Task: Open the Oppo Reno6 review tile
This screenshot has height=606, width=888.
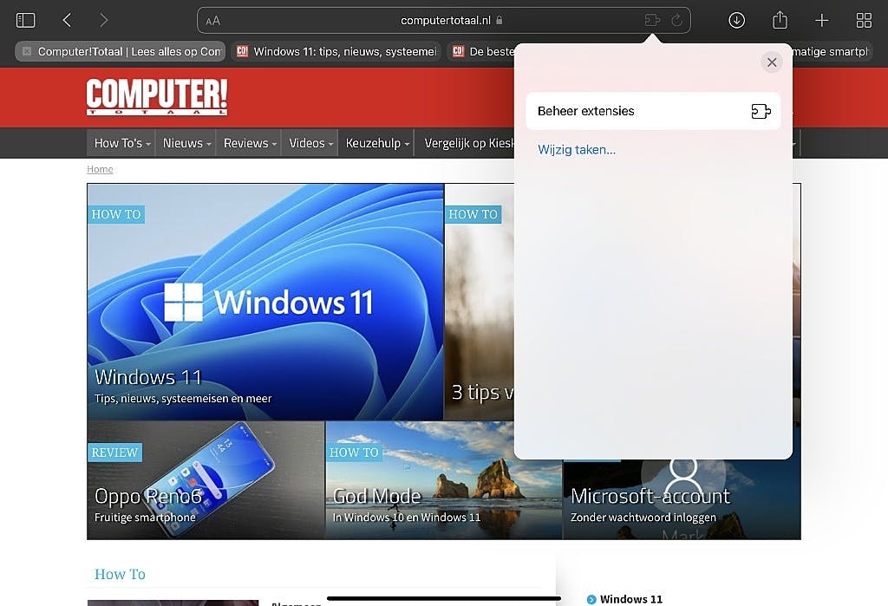Action: pyautogui.click(x=206, y=480)
